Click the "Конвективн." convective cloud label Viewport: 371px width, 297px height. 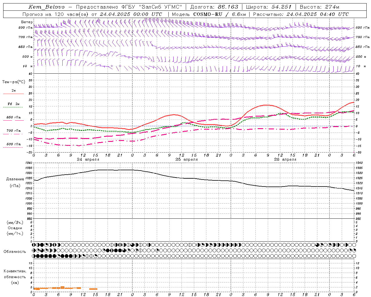pos(15,271)
